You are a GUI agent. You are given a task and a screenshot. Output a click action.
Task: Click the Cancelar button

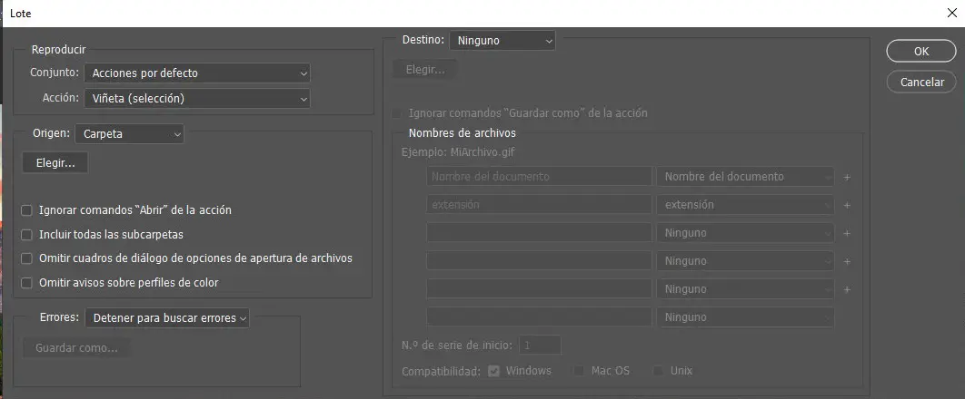click(x=920, y=82)
